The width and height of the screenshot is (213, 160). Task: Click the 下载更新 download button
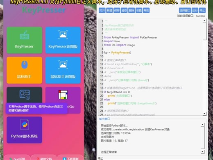tap(70, 158)
